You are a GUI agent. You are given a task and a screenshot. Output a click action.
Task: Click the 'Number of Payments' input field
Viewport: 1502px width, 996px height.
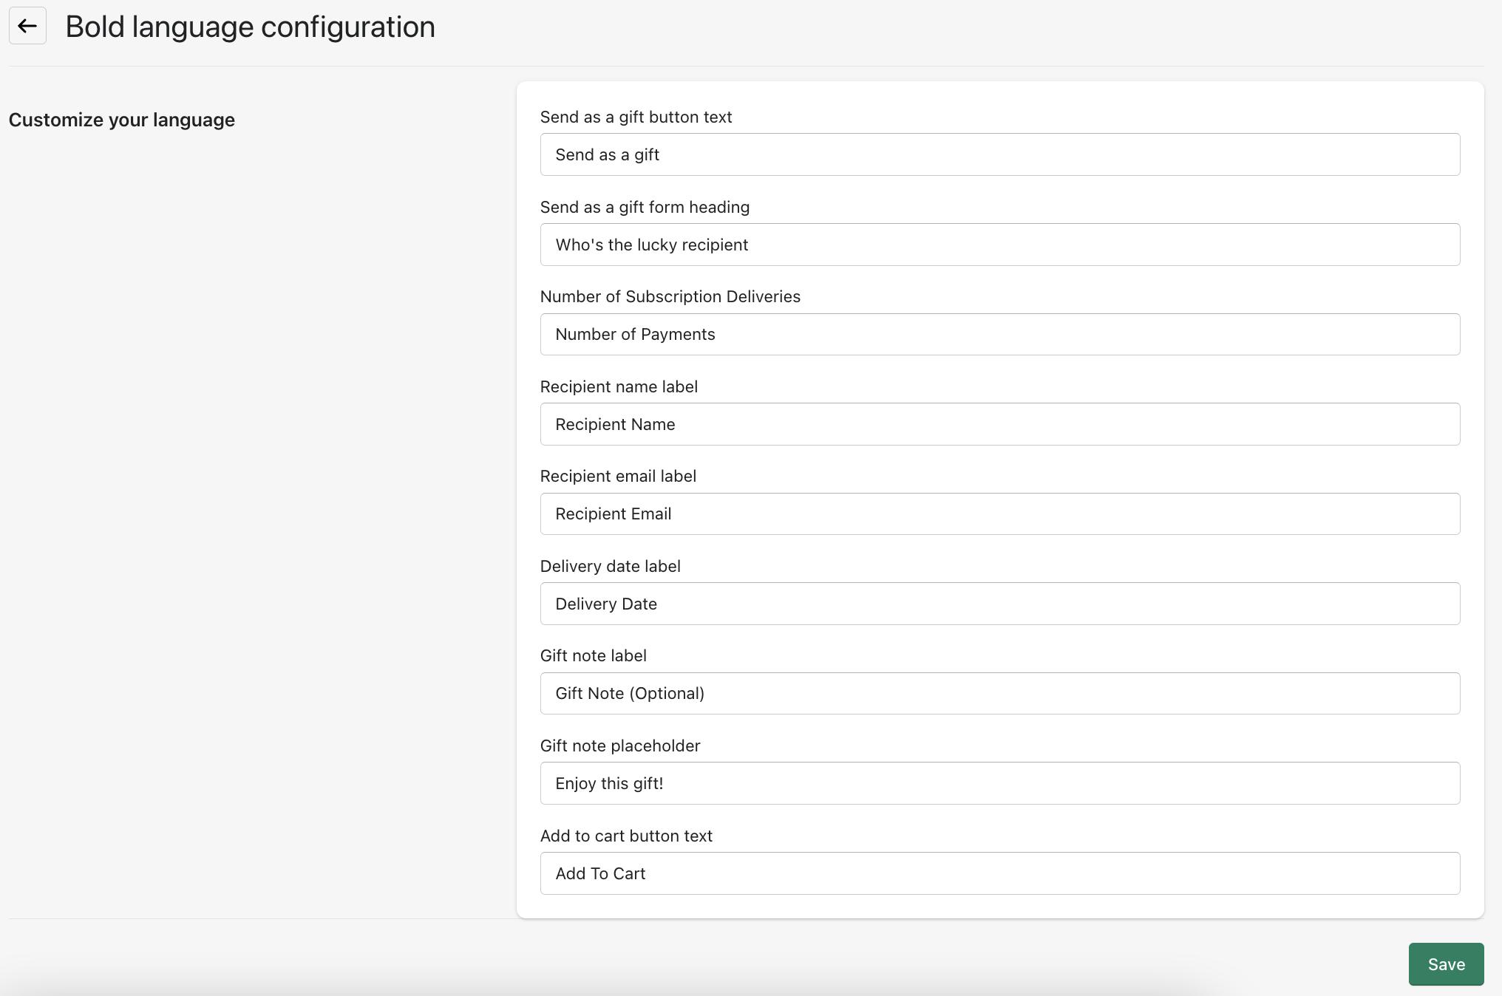pos(999,334)
